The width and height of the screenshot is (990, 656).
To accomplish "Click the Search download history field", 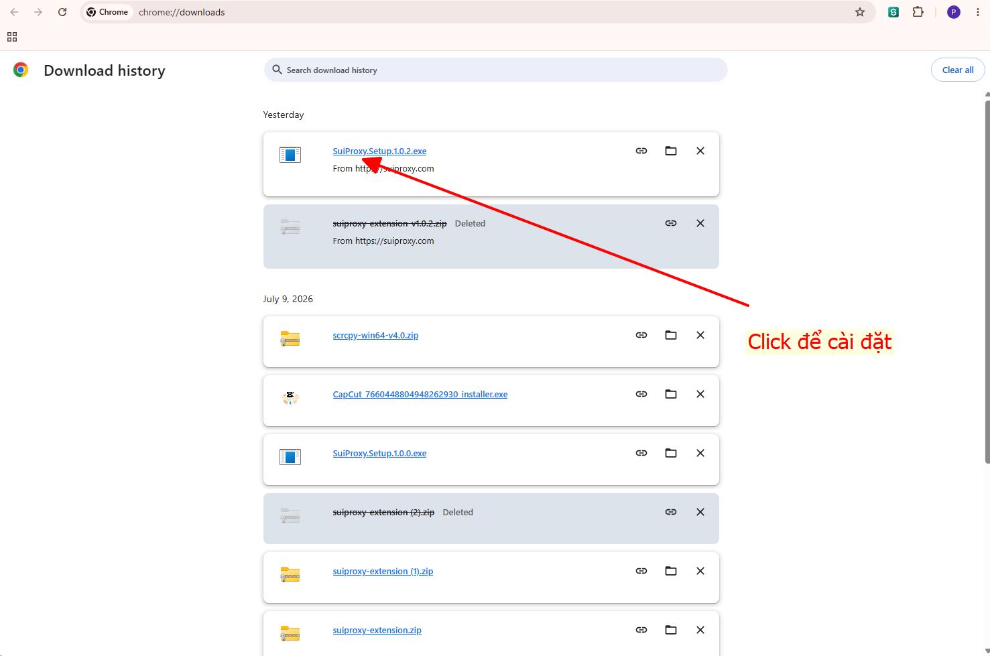I will click(496, 70).
